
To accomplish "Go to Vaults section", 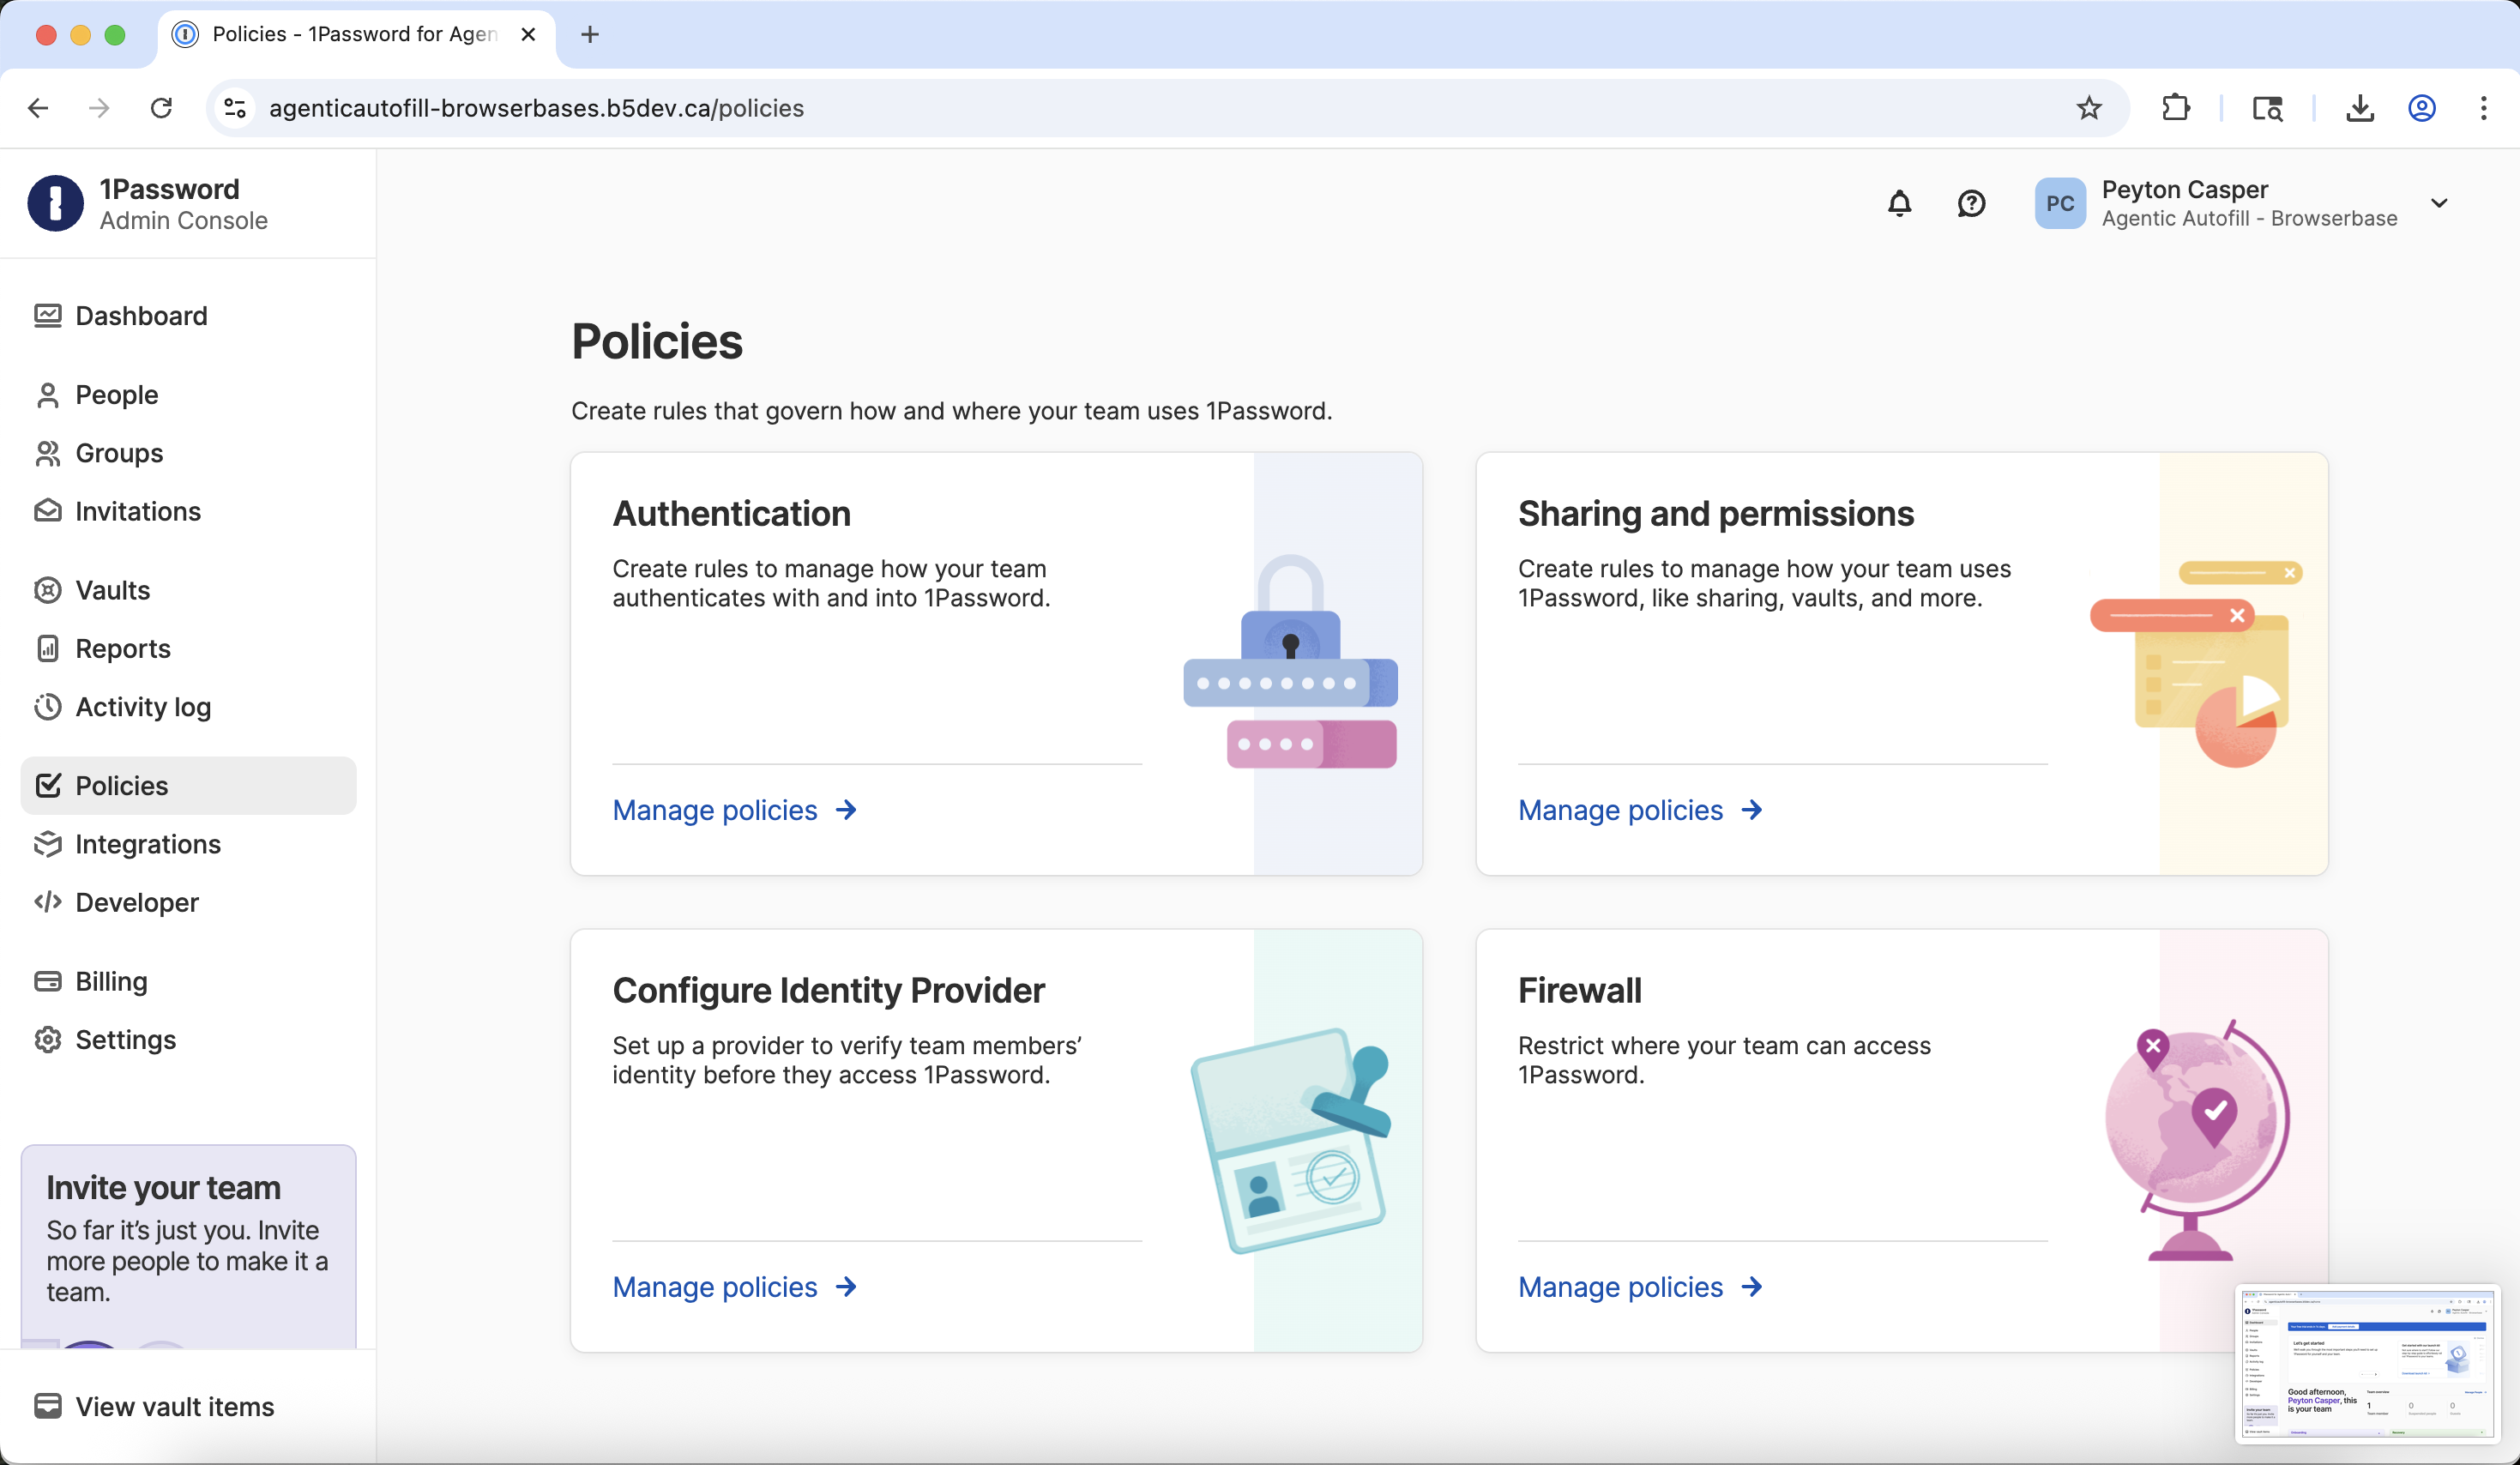I will [x=112, y=590].
